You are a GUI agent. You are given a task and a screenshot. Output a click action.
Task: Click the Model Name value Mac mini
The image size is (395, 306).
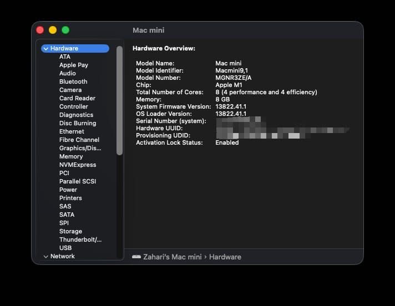tap(228, 63)
